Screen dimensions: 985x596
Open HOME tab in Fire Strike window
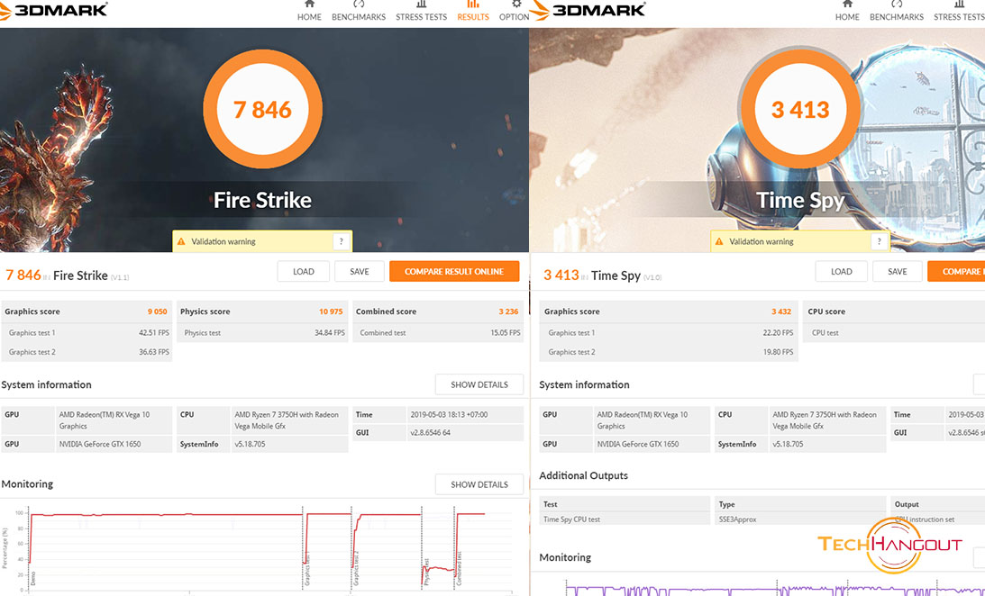pyautogui.click(x=309, y=12)
